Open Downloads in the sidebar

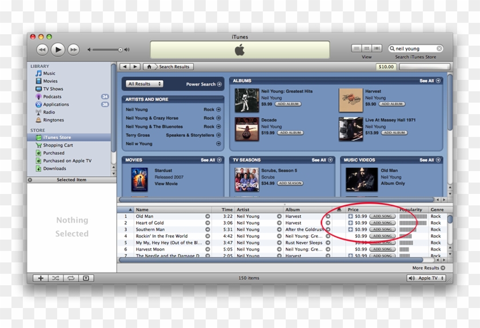point(54,168)
